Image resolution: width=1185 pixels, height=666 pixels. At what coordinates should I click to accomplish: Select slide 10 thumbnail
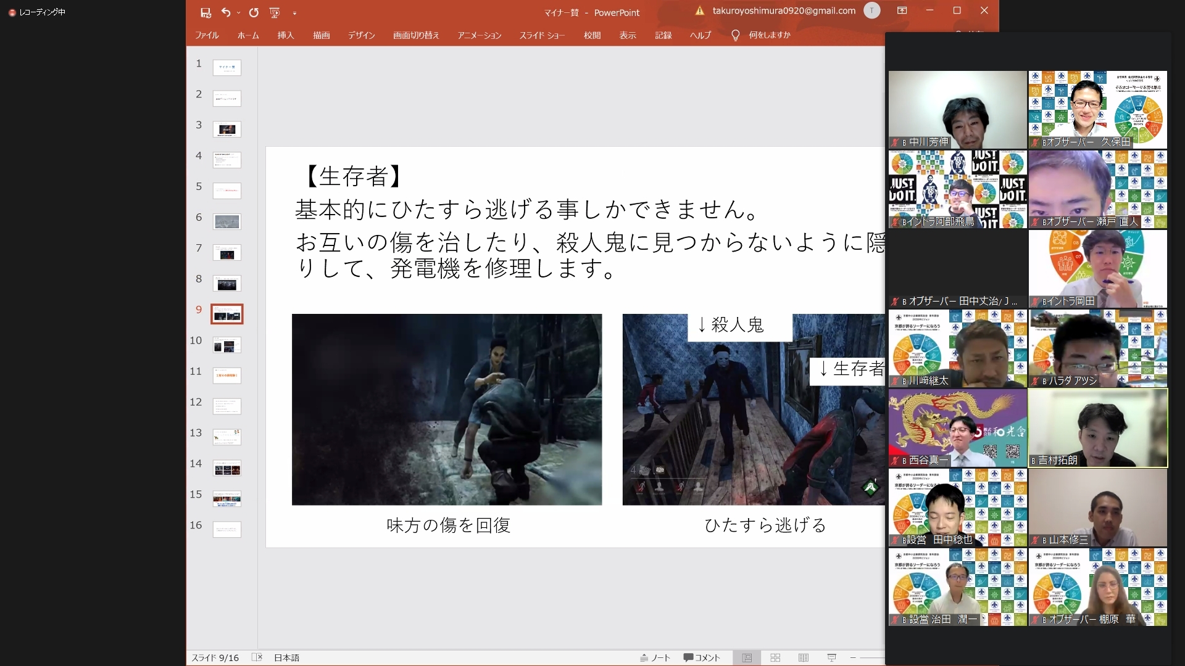227,345
